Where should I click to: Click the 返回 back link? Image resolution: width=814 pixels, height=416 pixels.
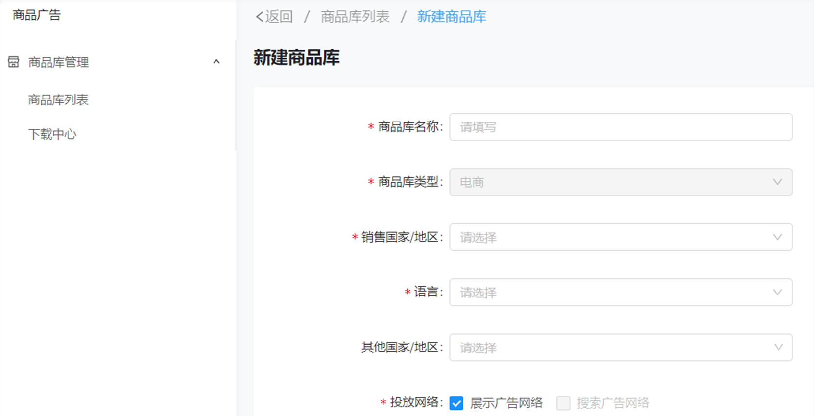(274, 17)
